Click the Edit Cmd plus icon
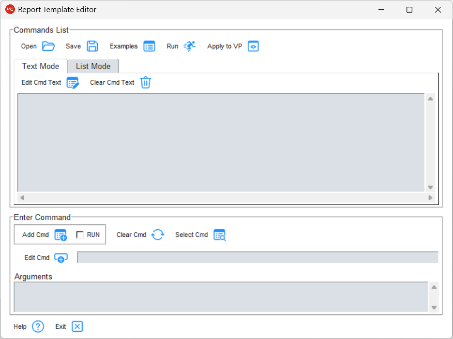Viewport: 453px width, 339px height. point(61,258)
